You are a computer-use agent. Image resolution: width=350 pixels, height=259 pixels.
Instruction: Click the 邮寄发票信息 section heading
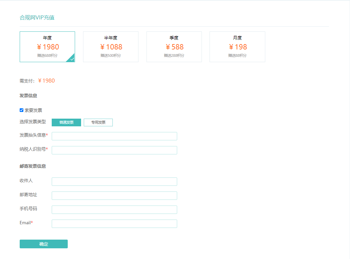[x=33, y=166]
